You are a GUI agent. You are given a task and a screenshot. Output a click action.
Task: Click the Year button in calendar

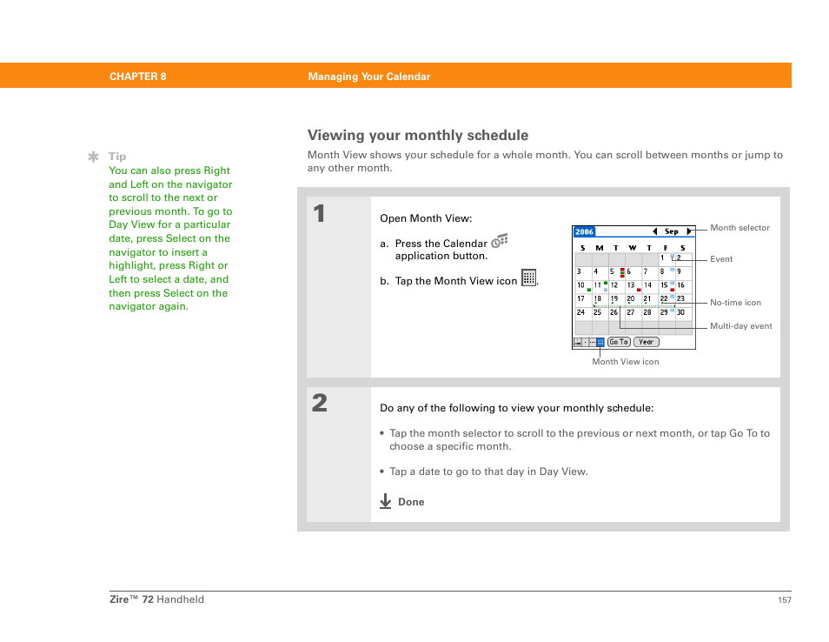pos(646,342)
